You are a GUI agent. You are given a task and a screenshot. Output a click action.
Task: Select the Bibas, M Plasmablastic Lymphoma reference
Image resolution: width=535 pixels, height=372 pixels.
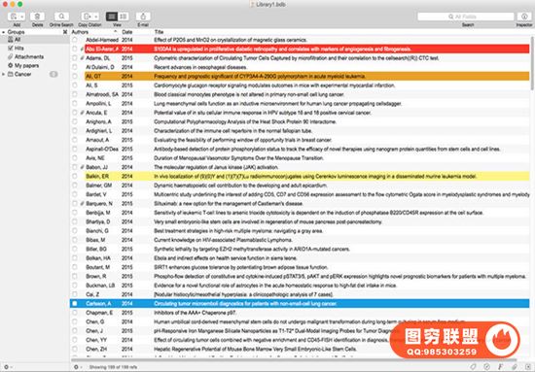[x=300, y=240]
